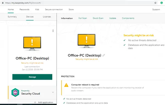
Task: Click the browser address bar URL
Action: [x=23, y=3]
